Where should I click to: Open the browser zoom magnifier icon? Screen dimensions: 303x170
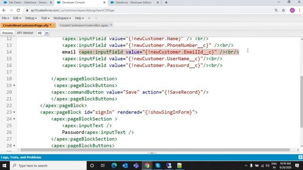point(276,10)
